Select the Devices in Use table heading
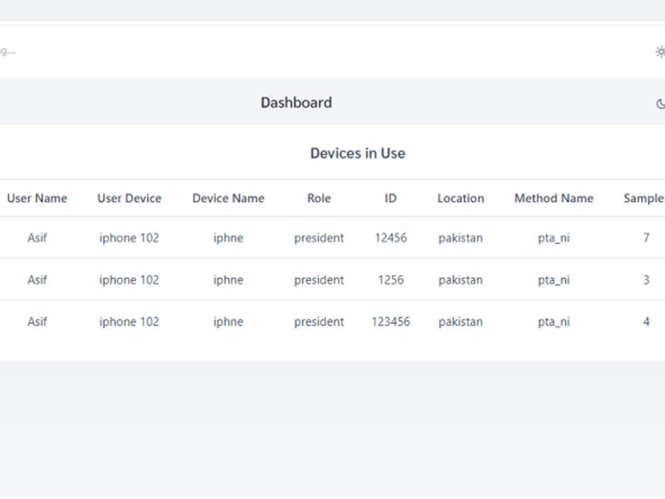 357,153
